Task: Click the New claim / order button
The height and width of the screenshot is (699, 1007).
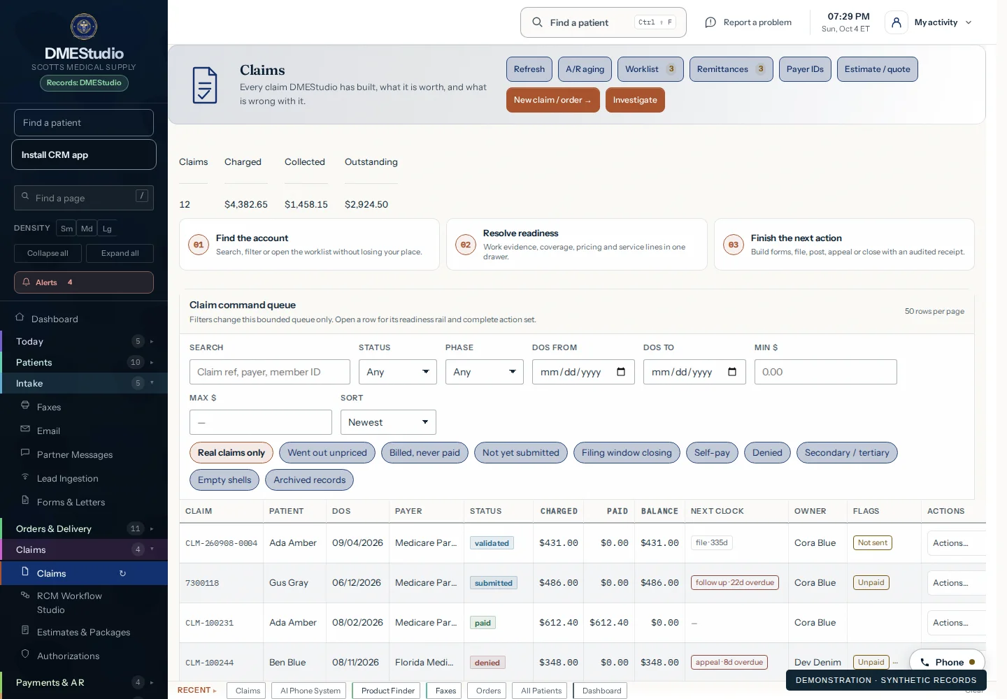Action: pos(552,100)
